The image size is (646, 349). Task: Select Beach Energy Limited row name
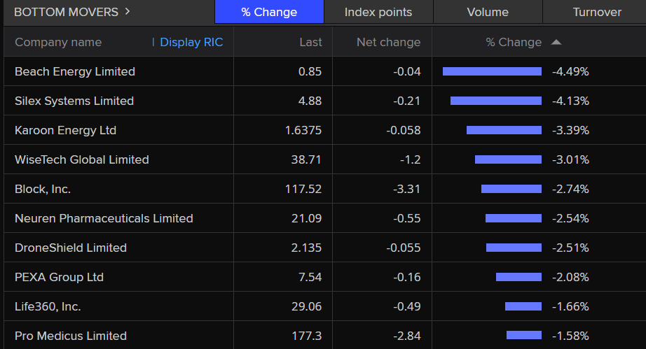pyautogui.click(x=75, y=71)
